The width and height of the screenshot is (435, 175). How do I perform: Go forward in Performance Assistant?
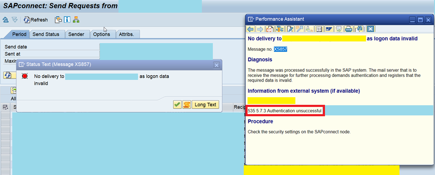[x=260, y=29]
